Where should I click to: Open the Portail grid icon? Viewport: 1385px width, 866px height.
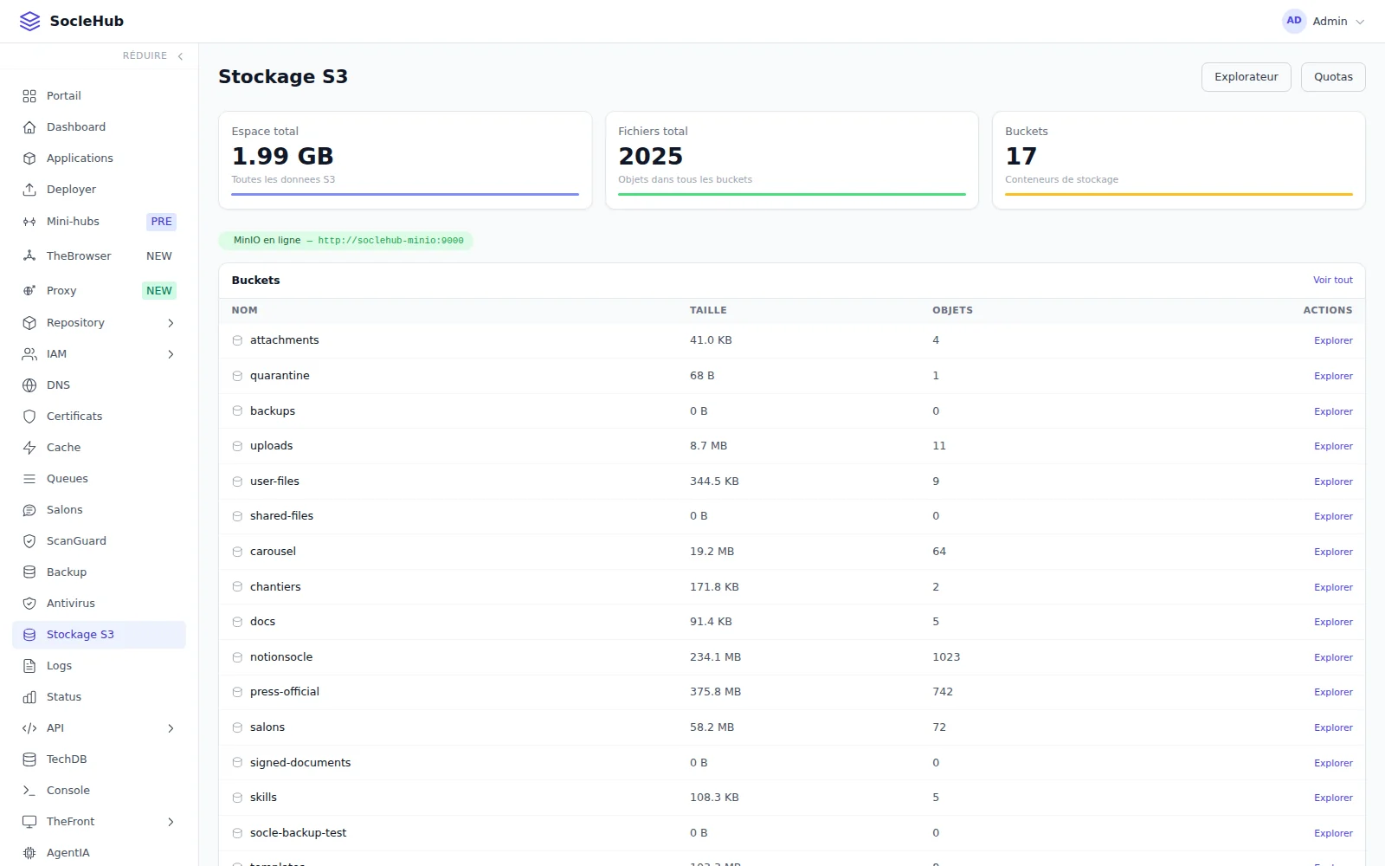pos(29,96)
